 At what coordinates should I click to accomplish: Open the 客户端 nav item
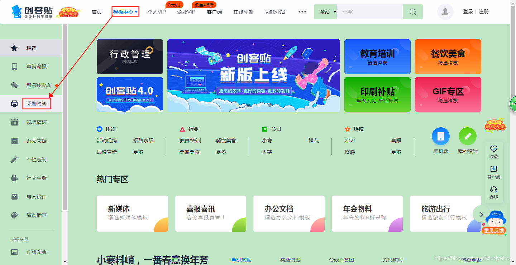(214, 12)
